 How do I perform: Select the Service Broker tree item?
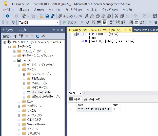click(x=36, y=124)
